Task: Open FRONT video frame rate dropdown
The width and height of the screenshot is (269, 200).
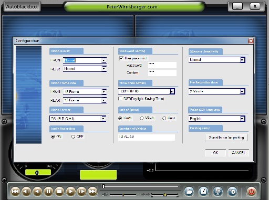Action: click(x=104, y=92)
